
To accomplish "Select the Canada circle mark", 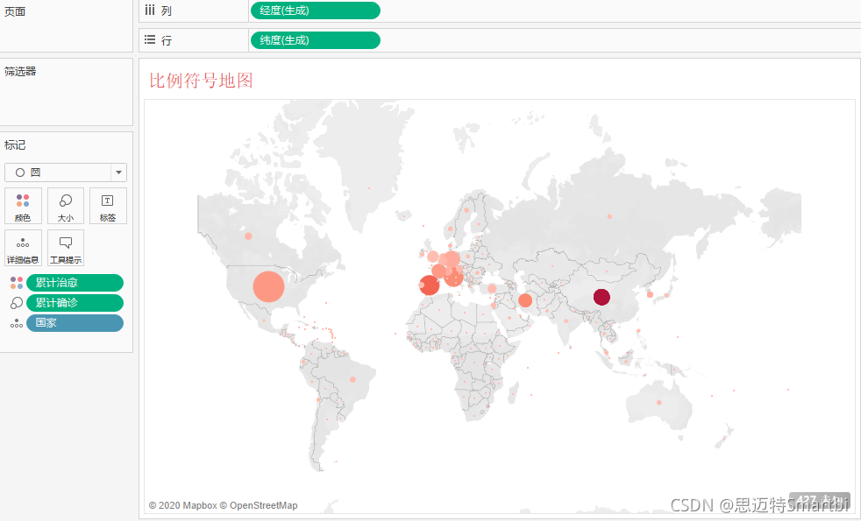I will 248,236.
